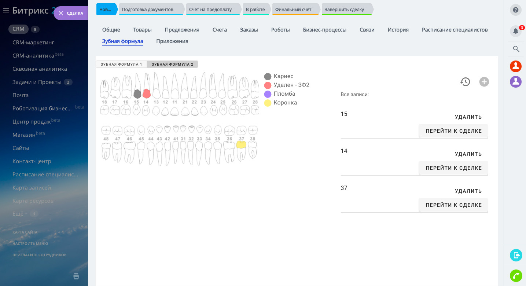
Task: Click Удалить for record 15
Action: [468, 117]
